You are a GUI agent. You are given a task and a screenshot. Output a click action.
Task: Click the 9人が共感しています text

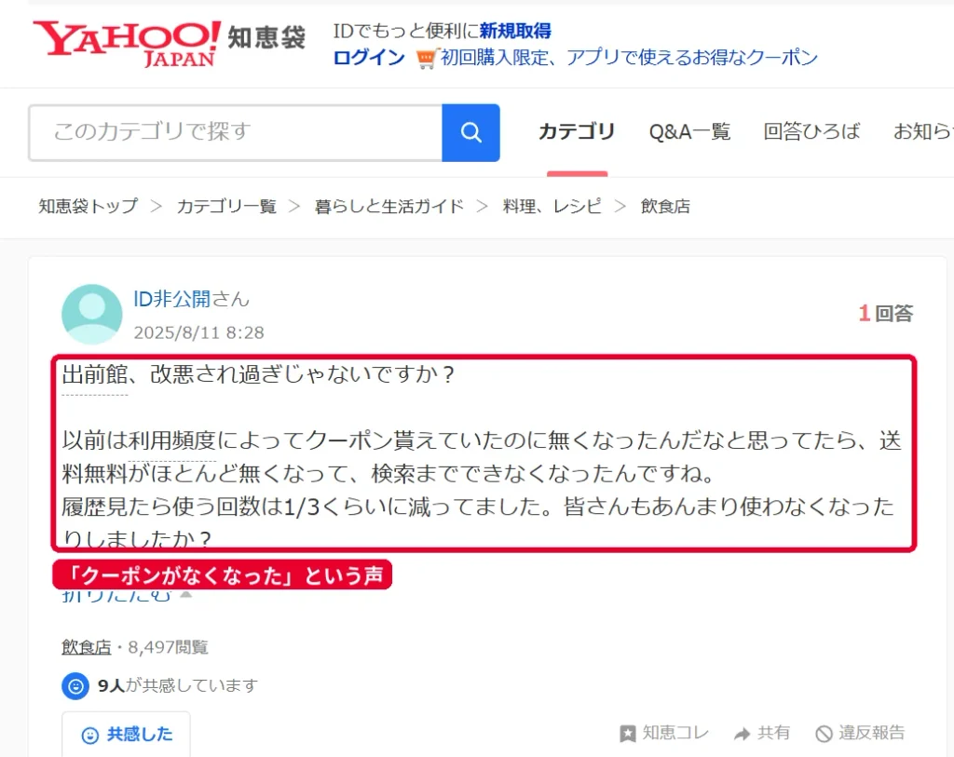(178, 686)
